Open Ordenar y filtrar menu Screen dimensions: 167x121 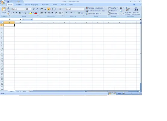click(x=128, y=11)
